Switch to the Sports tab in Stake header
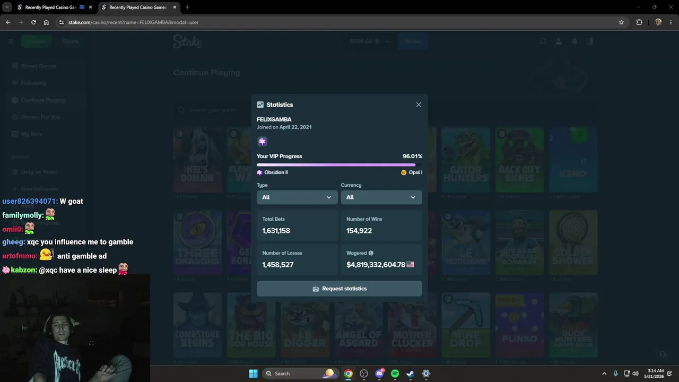This screenshot has width=679, height=382. click(x=71, y=41)
